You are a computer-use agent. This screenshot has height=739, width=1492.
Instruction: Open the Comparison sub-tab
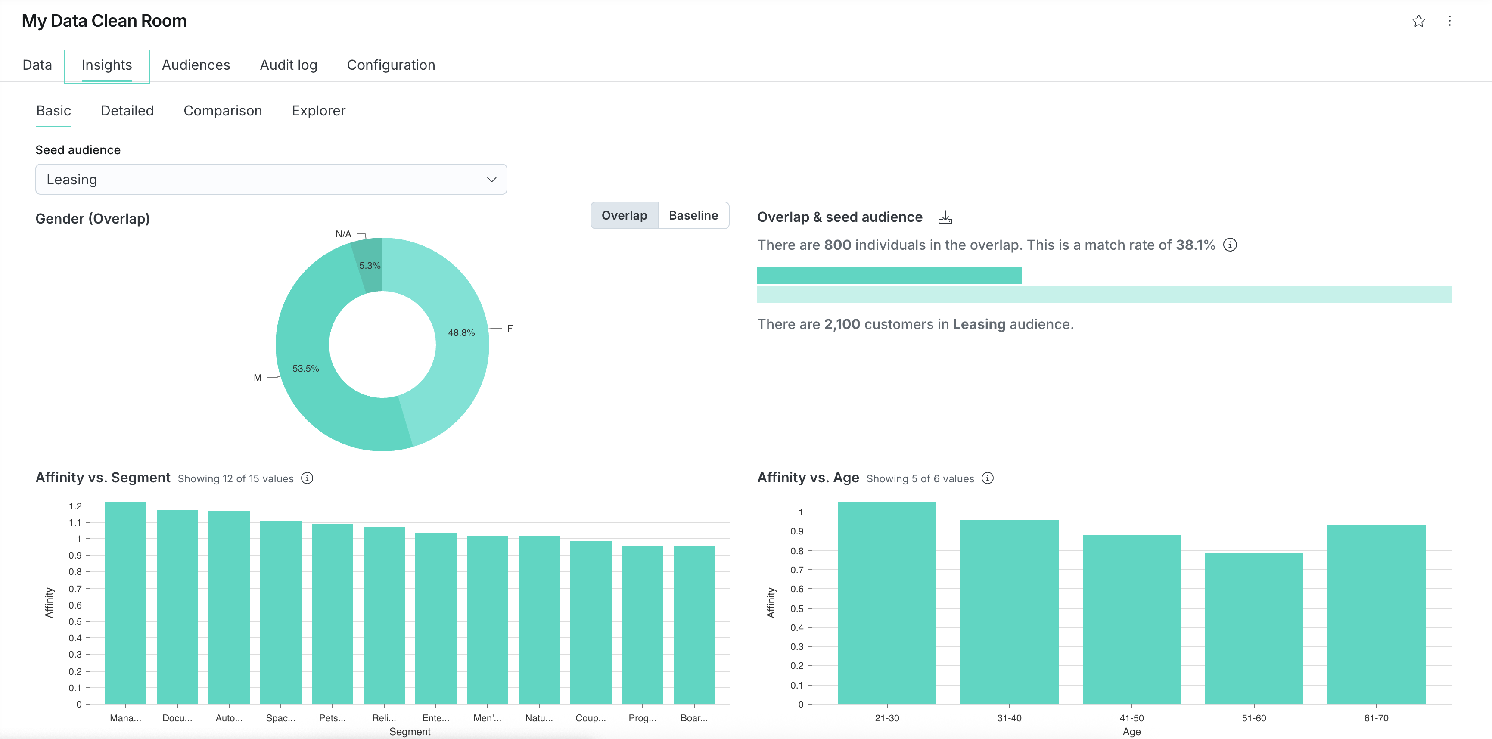click(222, 111)
